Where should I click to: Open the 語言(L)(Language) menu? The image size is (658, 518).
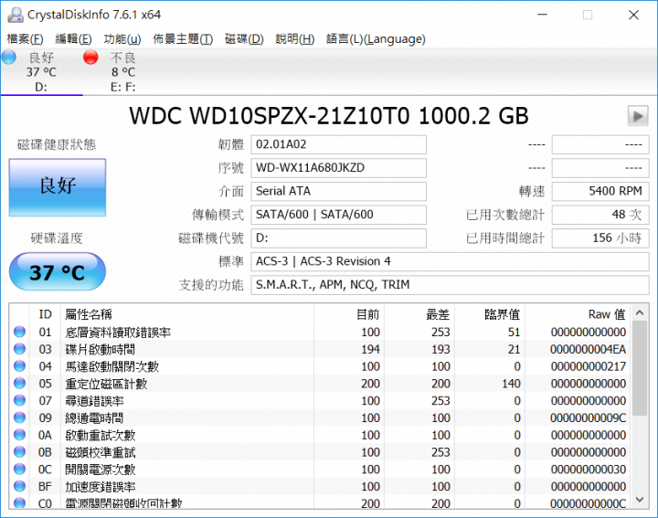[x=376, y=39]
